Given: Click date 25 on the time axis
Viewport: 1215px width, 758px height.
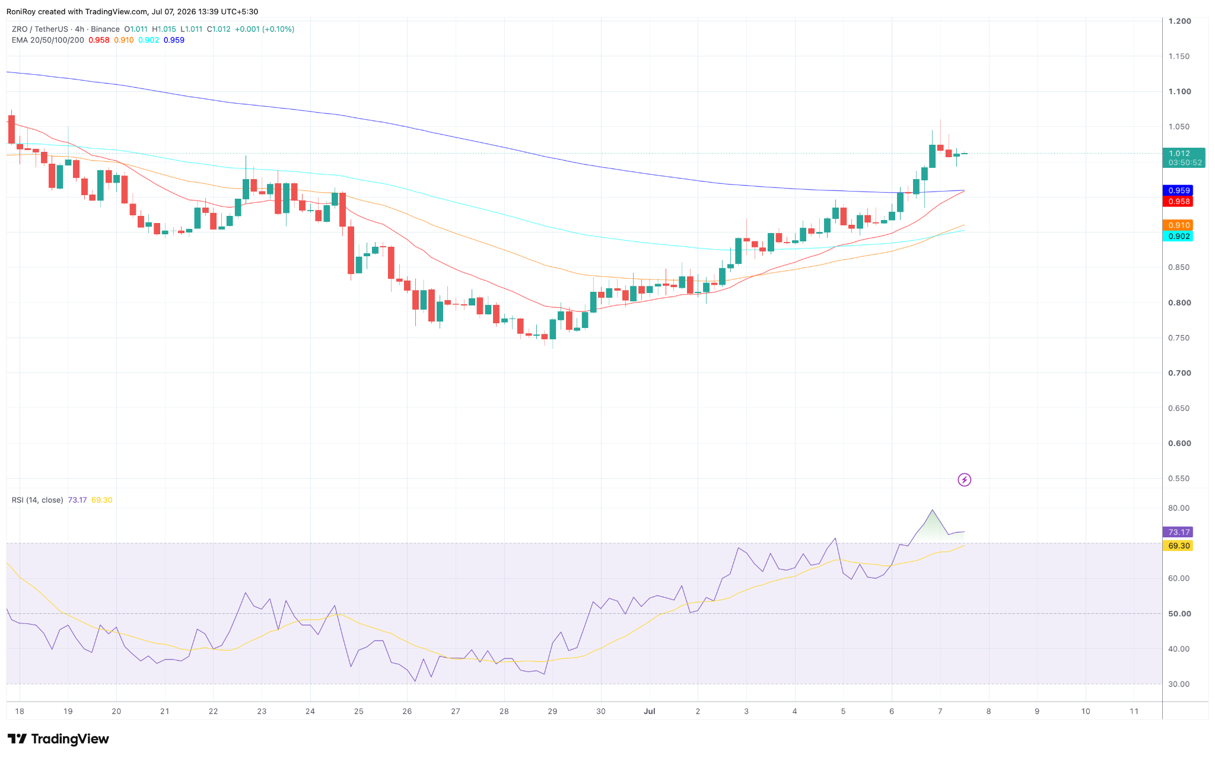Looking at the screenshot, I should pos(359,711).
